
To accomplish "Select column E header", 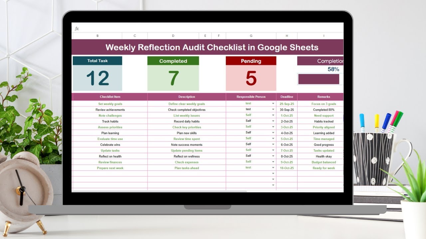I will click(x=205, y=36).
